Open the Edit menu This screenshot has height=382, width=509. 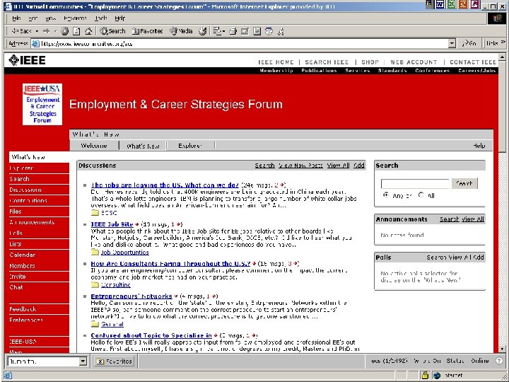pos(33,18)
